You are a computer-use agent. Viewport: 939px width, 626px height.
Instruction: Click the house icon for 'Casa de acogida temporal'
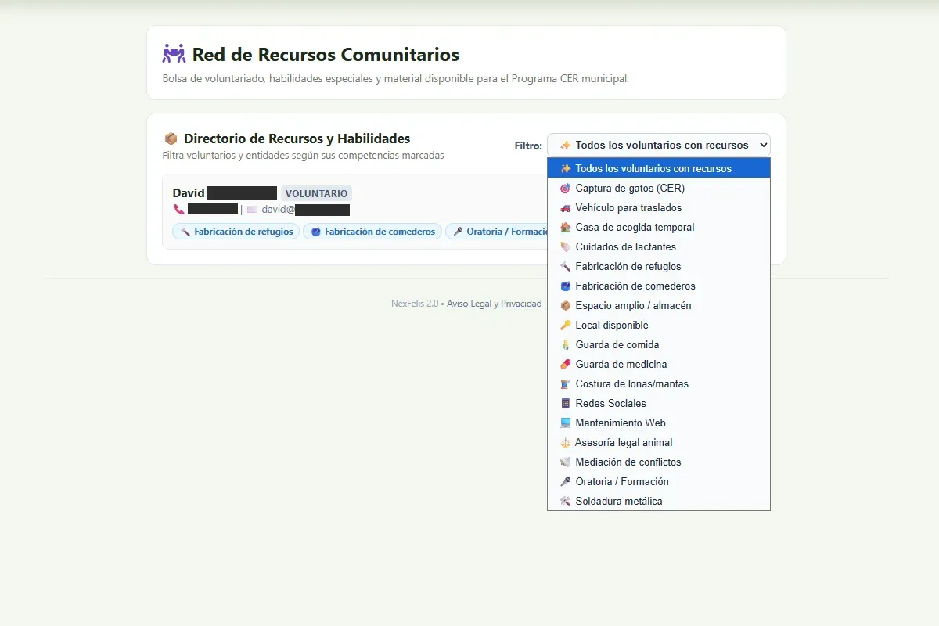click(x=566, y=227)
